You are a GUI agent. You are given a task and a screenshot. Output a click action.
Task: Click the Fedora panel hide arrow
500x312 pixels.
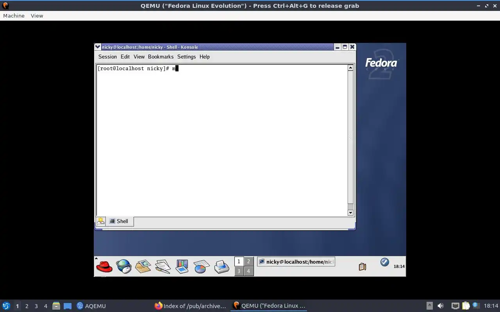[x=96, y=259]
